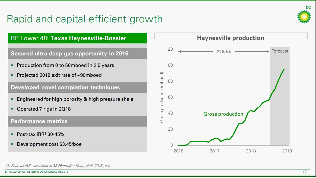The height and width of the screenshot is (178, 316).
Task: Click the footnote about Post-tax IRR at Henry Hub
Action: pyautogui.click(x=58, y=166)
